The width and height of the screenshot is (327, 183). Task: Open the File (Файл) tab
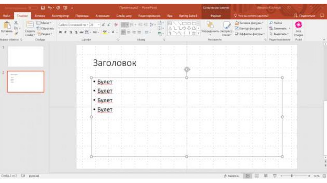(6, 16)
